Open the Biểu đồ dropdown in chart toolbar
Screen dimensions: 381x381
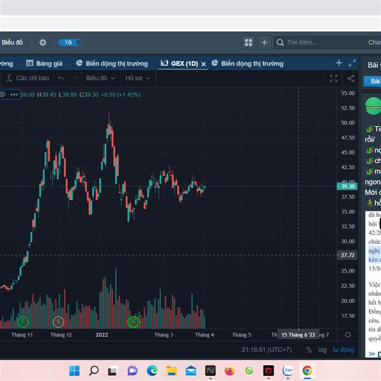tap(100, 78)
